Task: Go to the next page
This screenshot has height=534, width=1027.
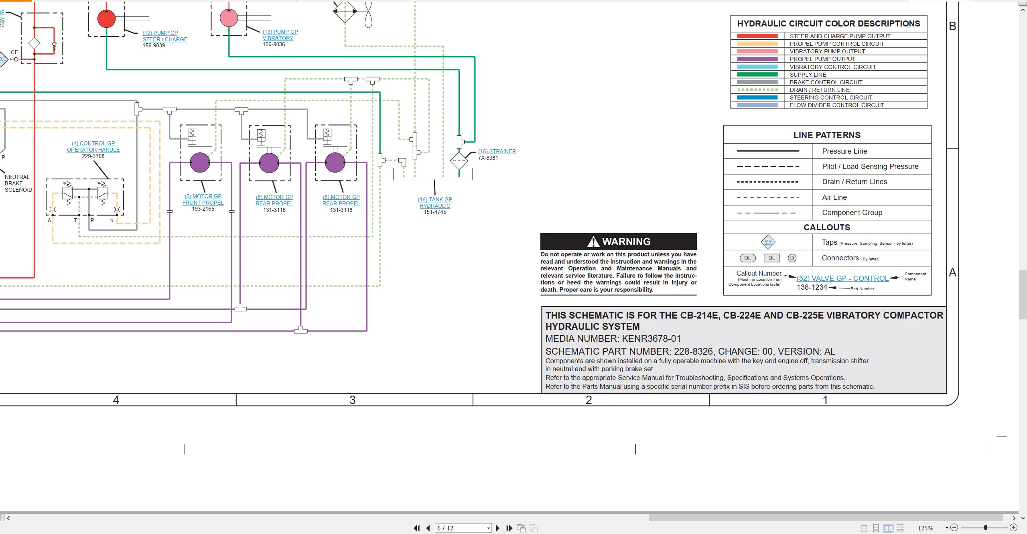Action: click(498, 528)
